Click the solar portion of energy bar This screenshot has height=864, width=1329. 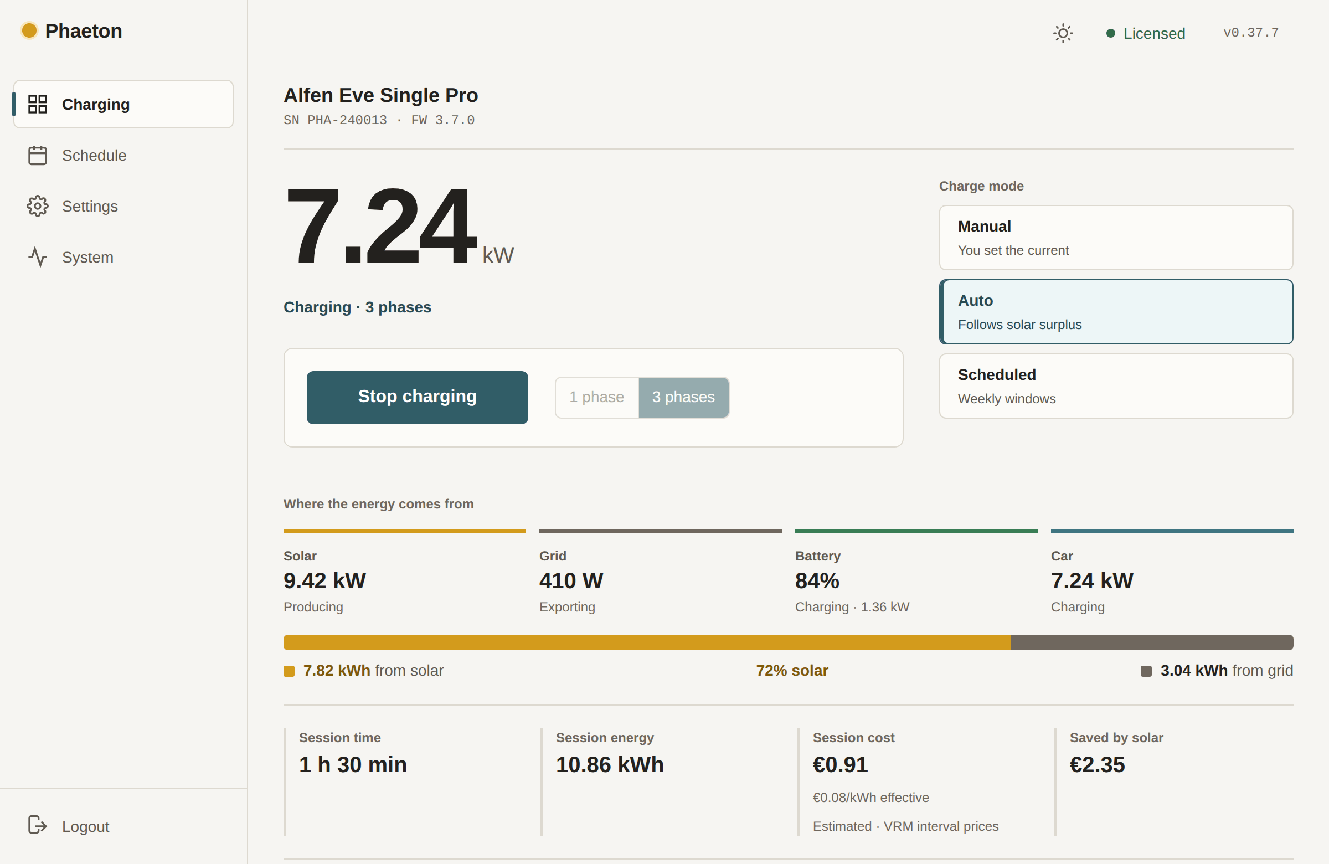(x=647, y=642)
